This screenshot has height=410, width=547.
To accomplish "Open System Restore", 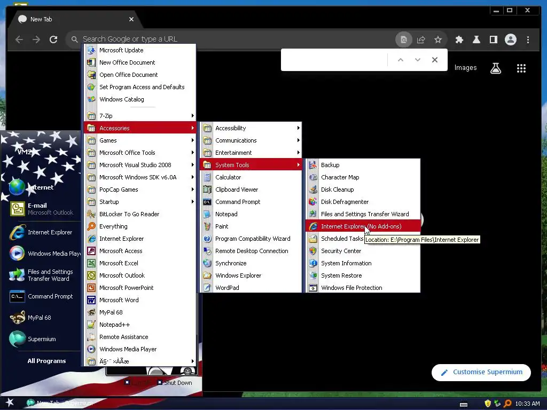I will point(363,275).
